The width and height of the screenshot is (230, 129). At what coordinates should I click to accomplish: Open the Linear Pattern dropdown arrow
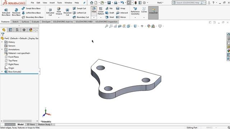(x=101, y=18)
